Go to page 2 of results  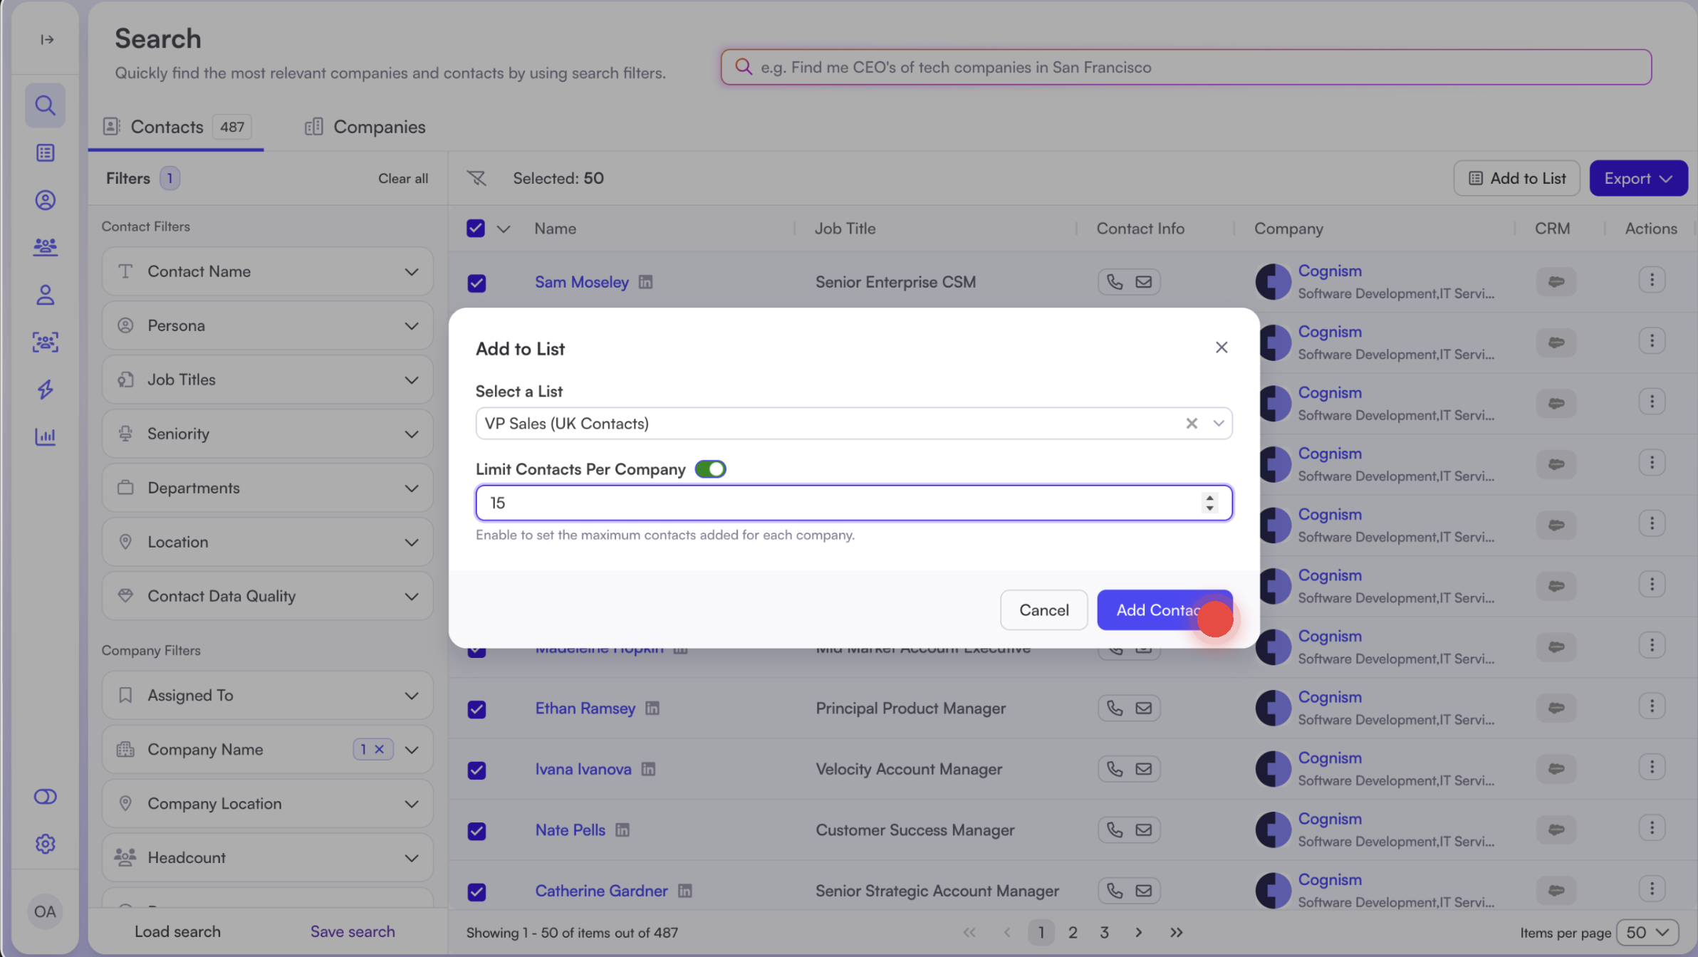pyautogui.click(x=1073, y=932)
